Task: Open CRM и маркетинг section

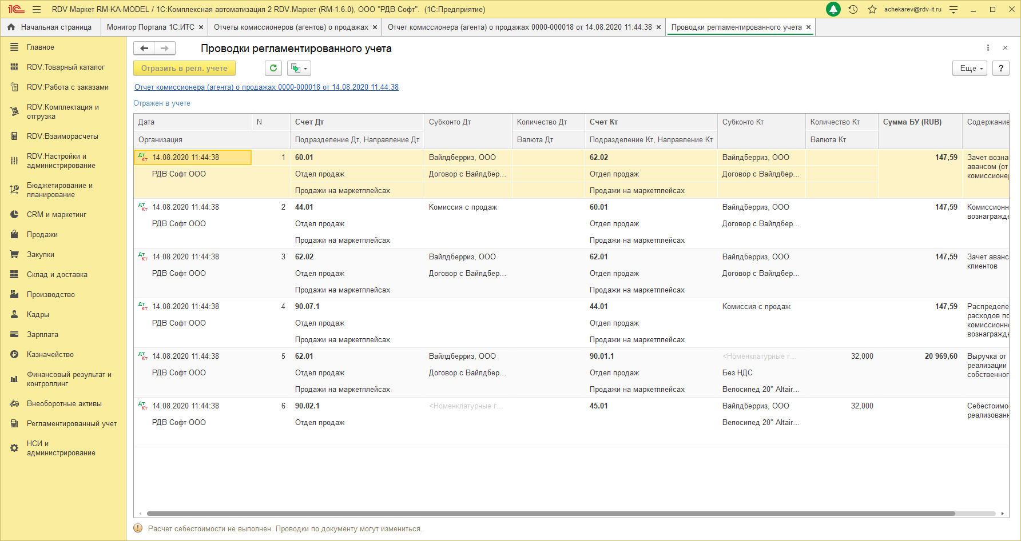Action: pos(56,215)
